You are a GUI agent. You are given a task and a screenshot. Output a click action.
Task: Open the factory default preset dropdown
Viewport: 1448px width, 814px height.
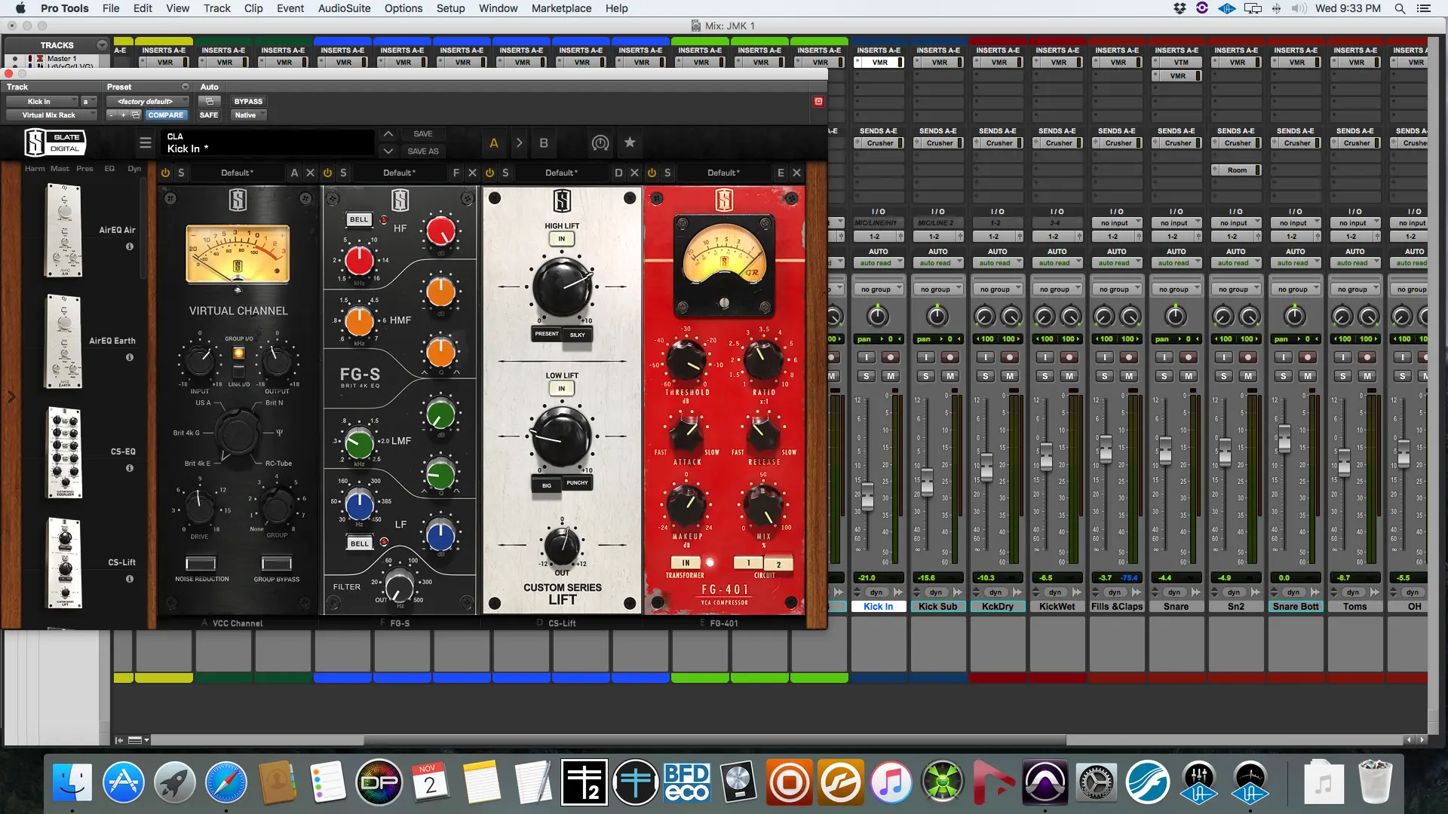click(148, 101)
